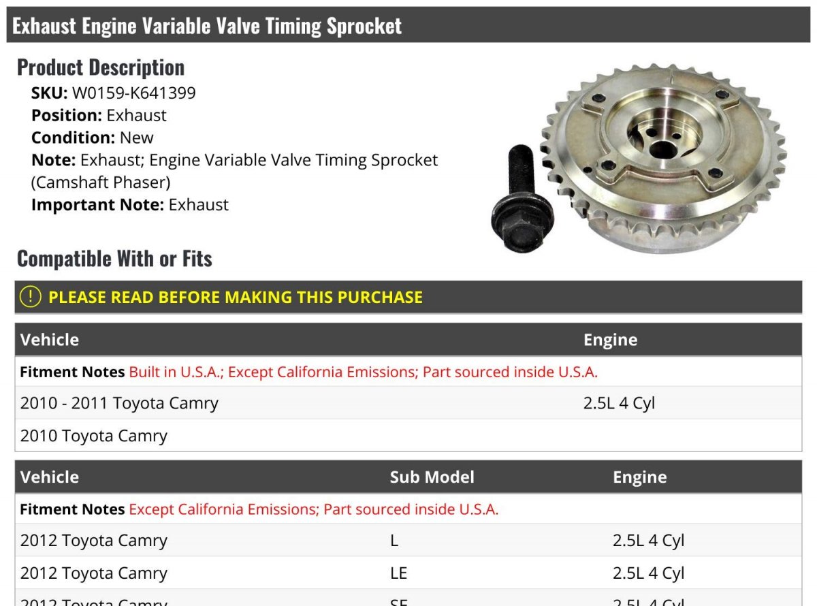
Task: Click the Condition: New line
Action: pos(93,138)
